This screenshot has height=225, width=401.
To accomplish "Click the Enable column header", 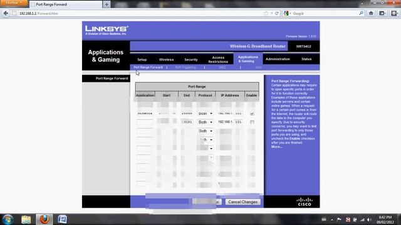I will coord(251,95).
